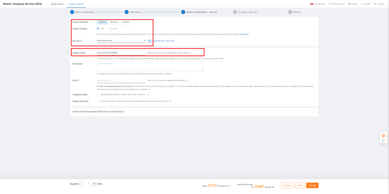Show info for Internet traffic fees
The image size is (389, 194).
click(252, 187)
